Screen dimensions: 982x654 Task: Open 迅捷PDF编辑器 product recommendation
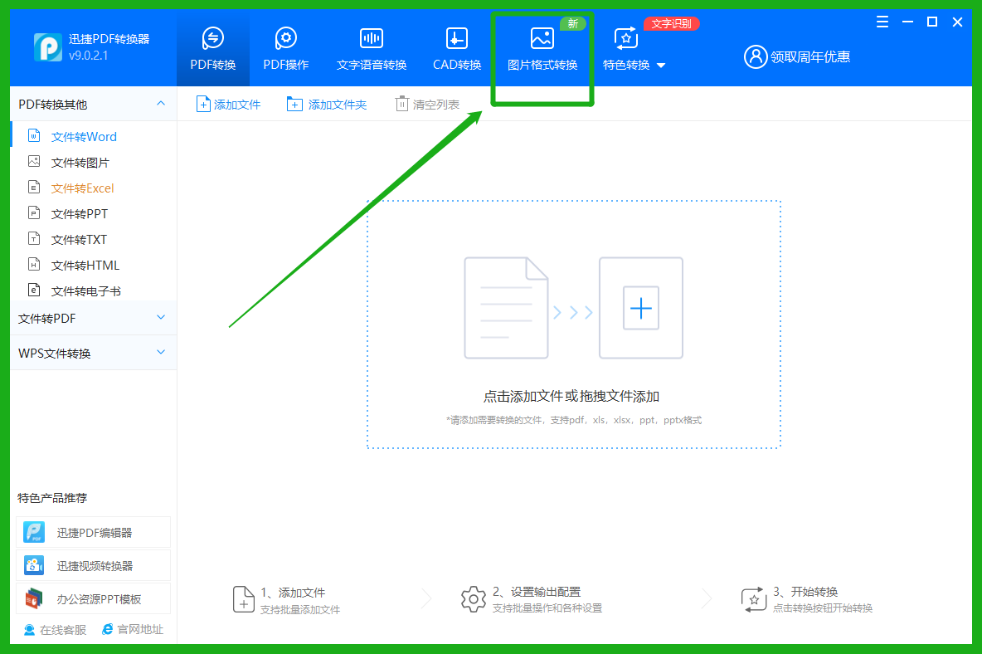94,533
